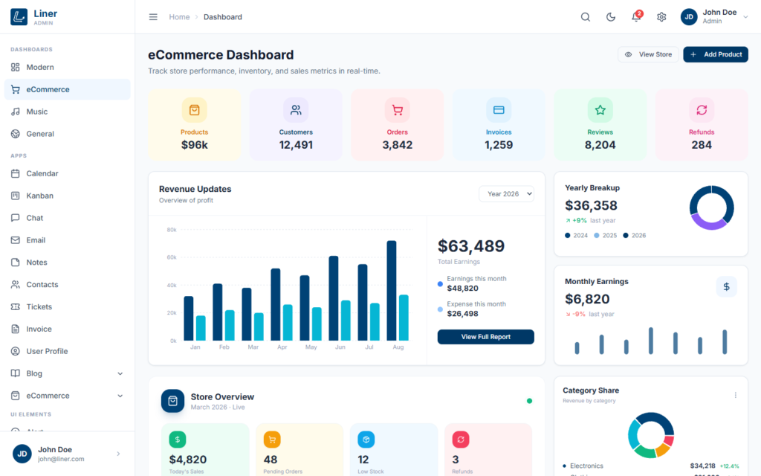Click the Home breadcrumb link
This screenshot has width=761, height=476.
(x=179, y=17)
